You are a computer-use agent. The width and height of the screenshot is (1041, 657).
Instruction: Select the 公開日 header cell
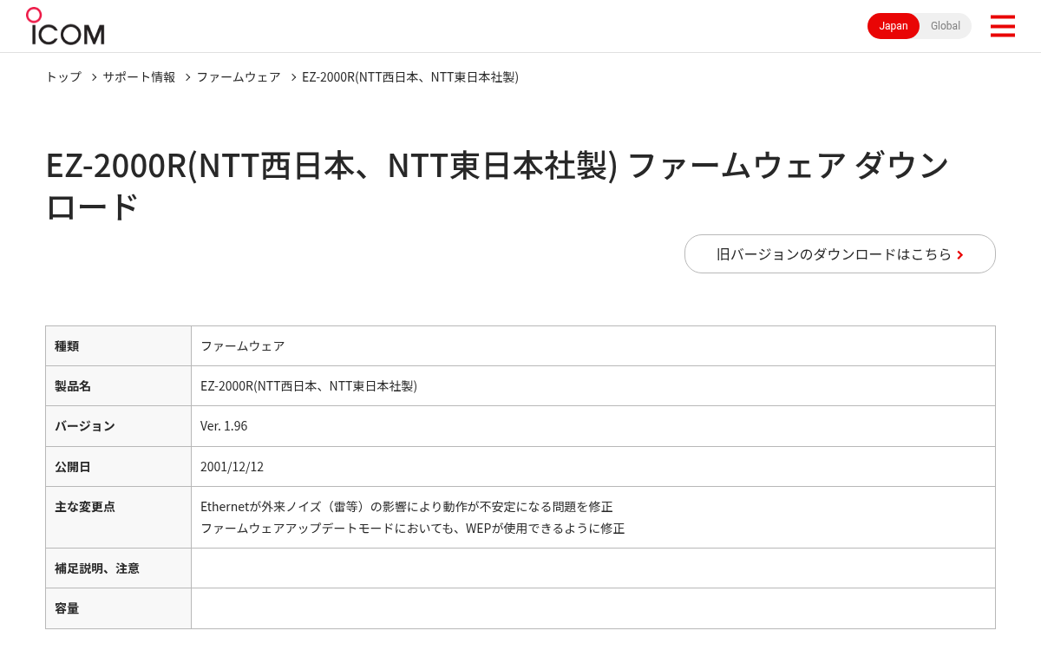click(x=118, y=466)
